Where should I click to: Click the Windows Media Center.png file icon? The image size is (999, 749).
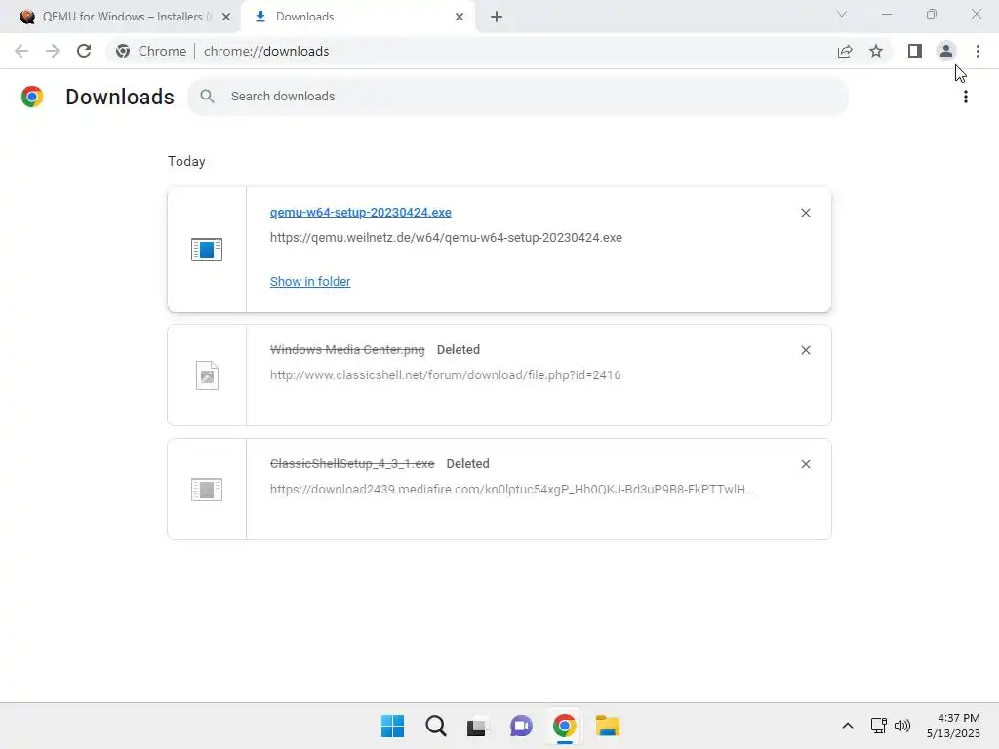[207, 375]
